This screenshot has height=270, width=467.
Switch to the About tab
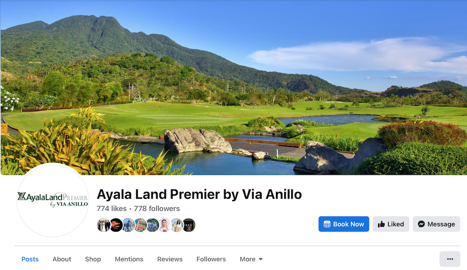pos(62,259)
